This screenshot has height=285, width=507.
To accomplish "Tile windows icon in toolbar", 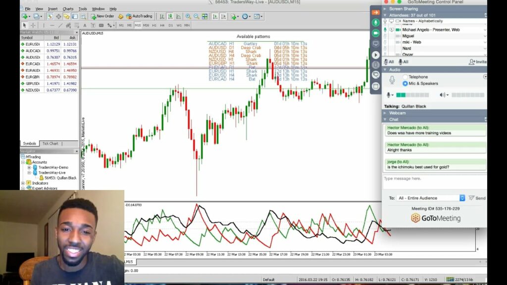I will pyautogui.click(x=204, y=16).
